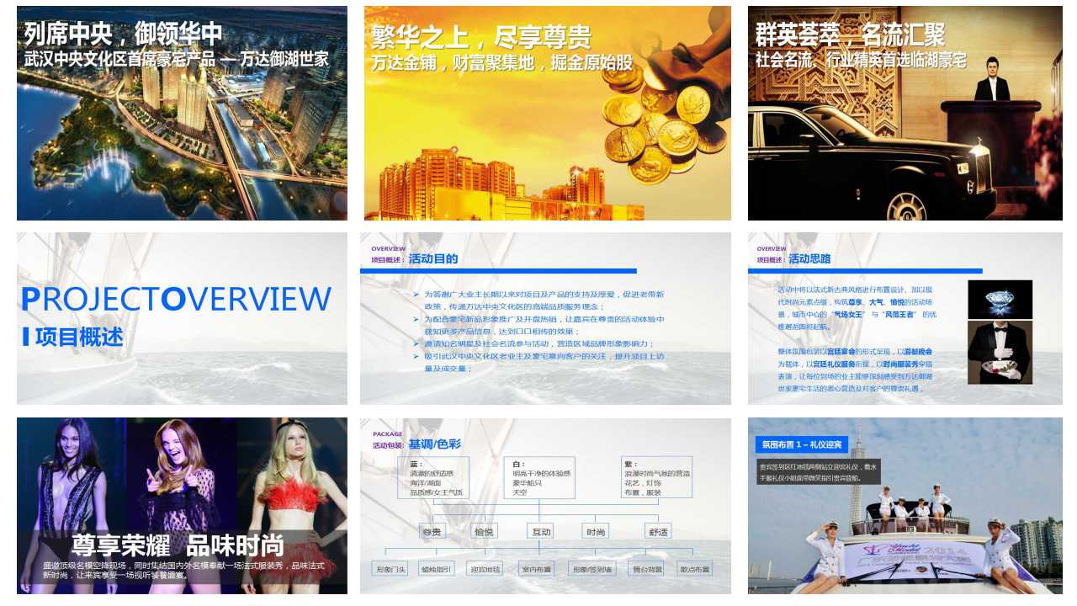The width and height of the screenshot is (1077, 606).
Task: Click the diamond picture in 活动思路 slide
Action: pyautogui.click(x=1000, y=299)
